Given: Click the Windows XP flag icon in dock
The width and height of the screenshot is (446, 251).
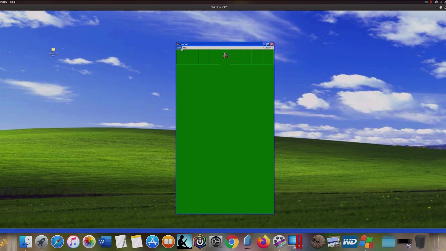Looking at the screenshot, I should tap(366, 242).
